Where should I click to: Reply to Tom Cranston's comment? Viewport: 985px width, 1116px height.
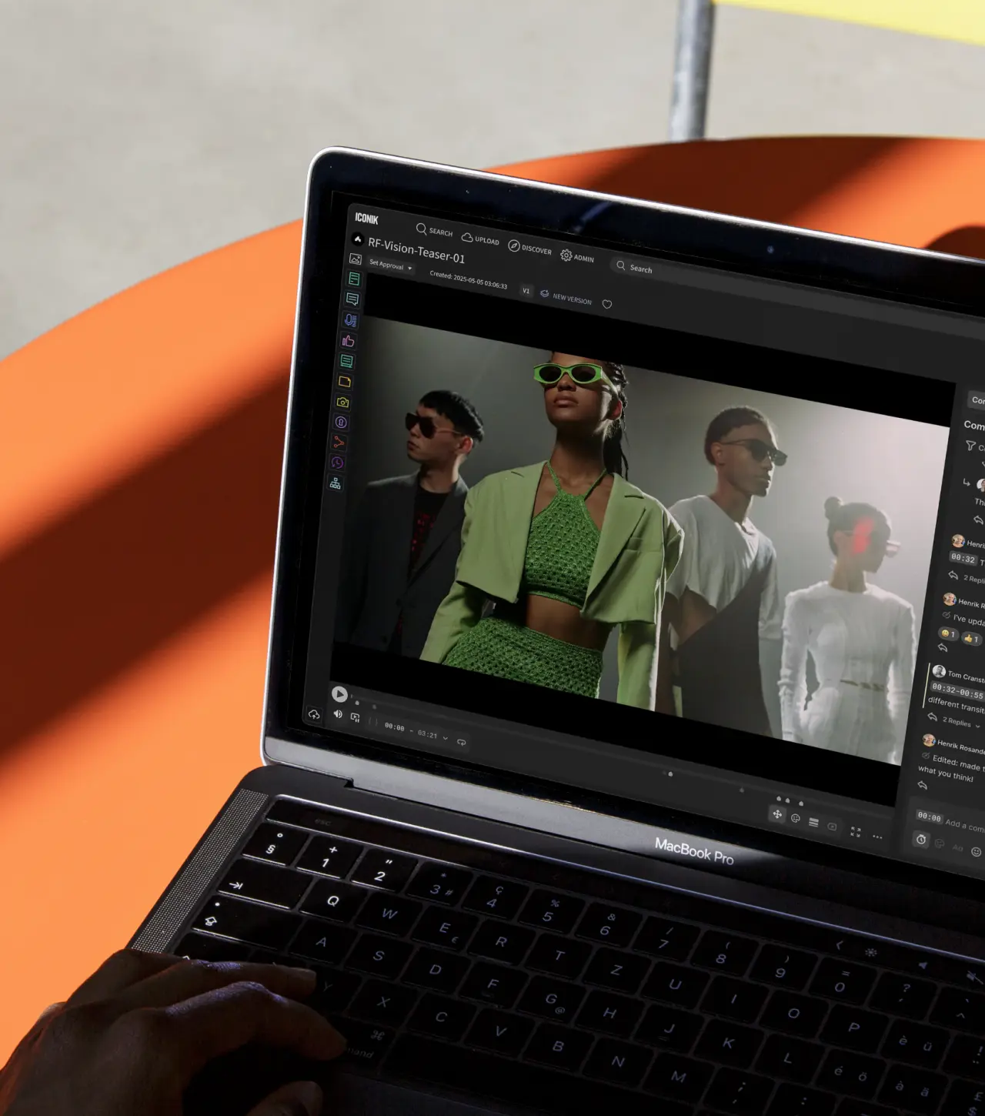932,717
